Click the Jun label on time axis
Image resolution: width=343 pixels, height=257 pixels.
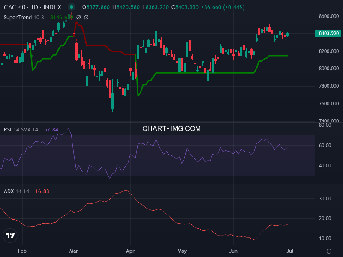click(233, 251)
